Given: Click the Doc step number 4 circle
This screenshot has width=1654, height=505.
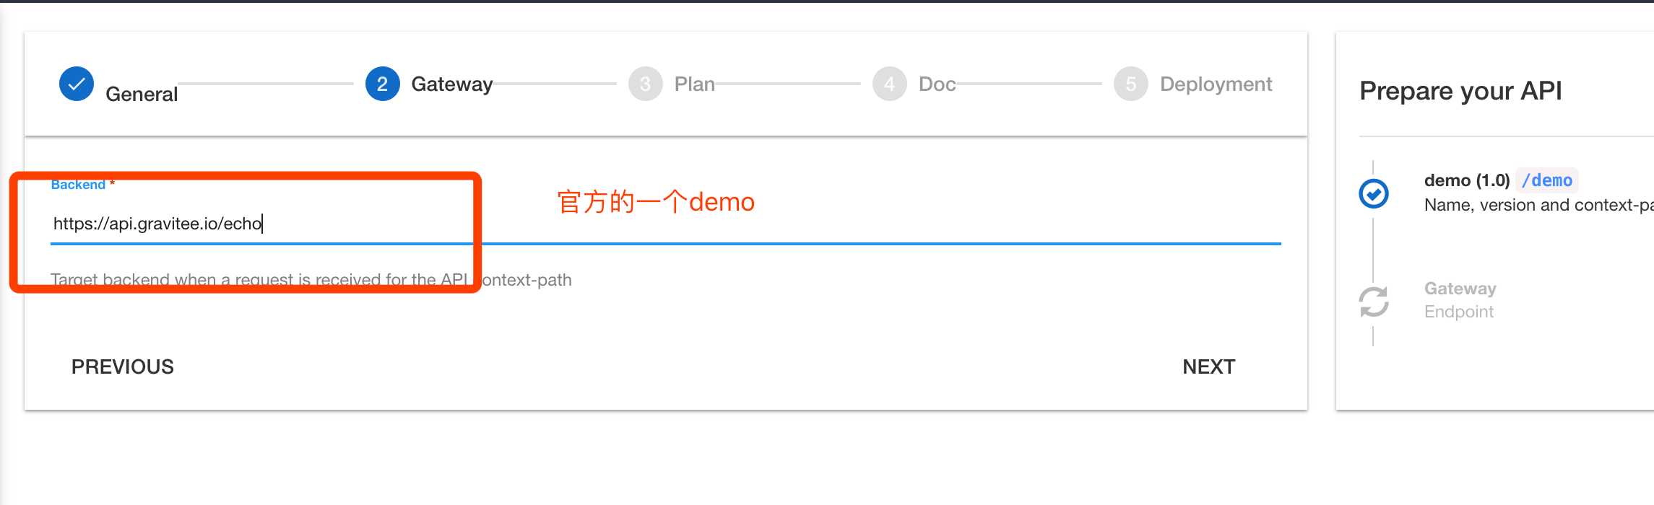Looking at the screenshot, I should point(890,84).
